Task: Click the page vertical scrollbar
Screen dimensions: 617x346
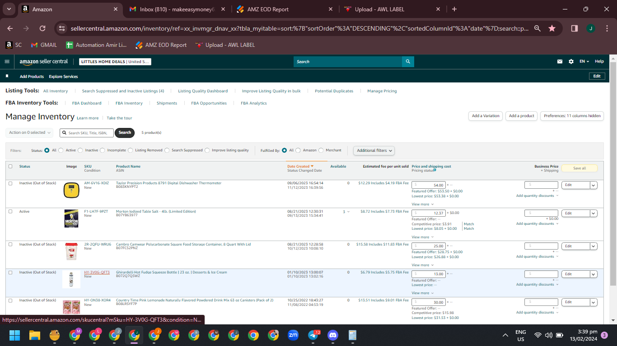Action: [x=613, y=173]
